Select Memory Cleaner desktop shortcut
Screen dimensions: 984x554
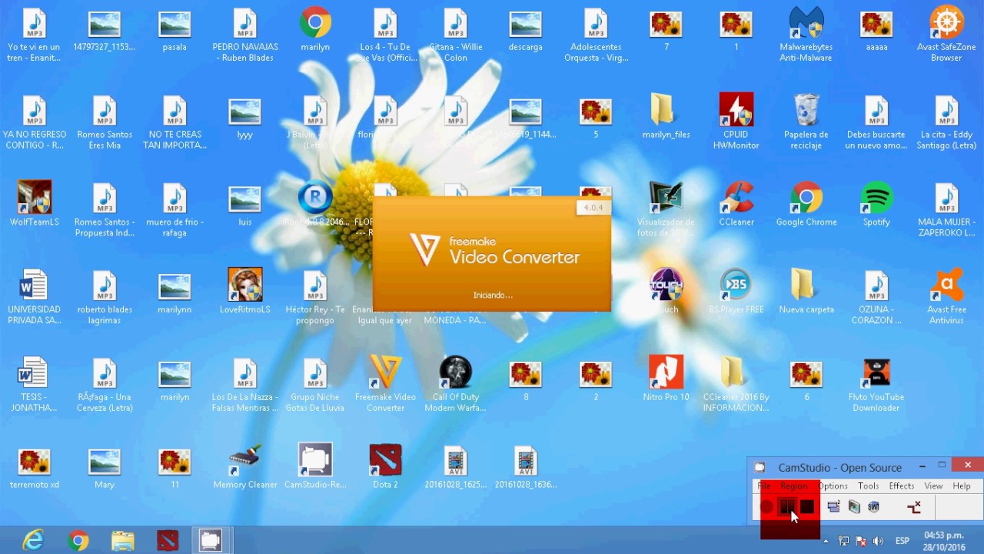coord(245,467)
